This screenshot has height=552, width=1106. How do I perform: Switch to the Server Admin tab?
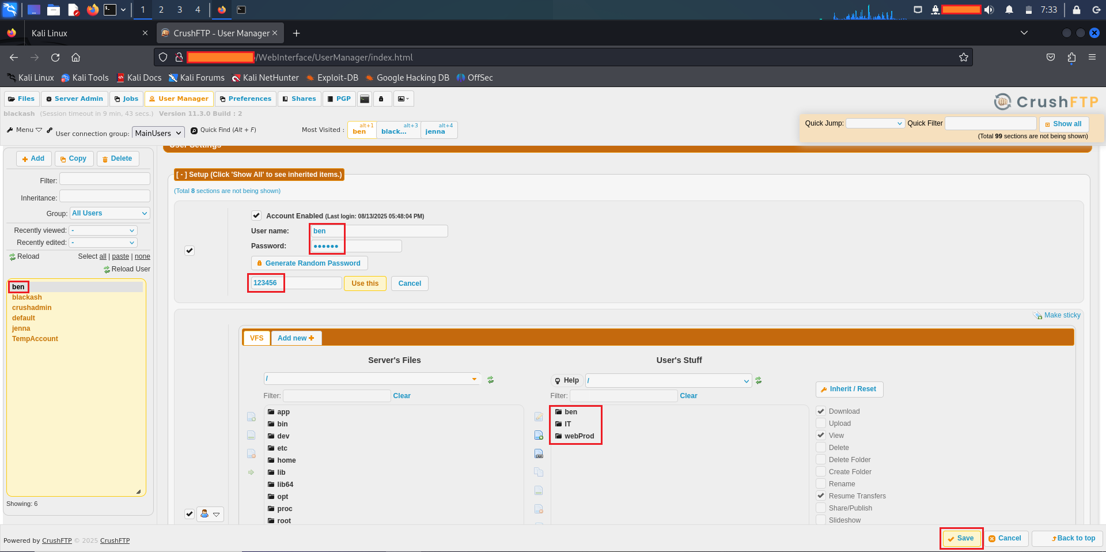click(74, 99)
